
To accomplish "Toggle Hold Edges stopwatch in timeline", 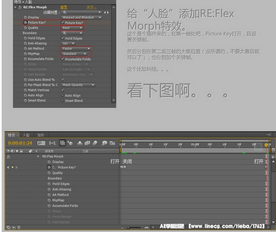I will coord(49,184).
